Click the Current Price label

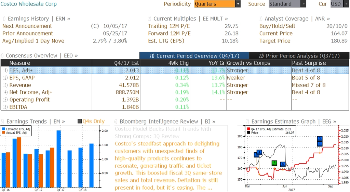(276, 34)
